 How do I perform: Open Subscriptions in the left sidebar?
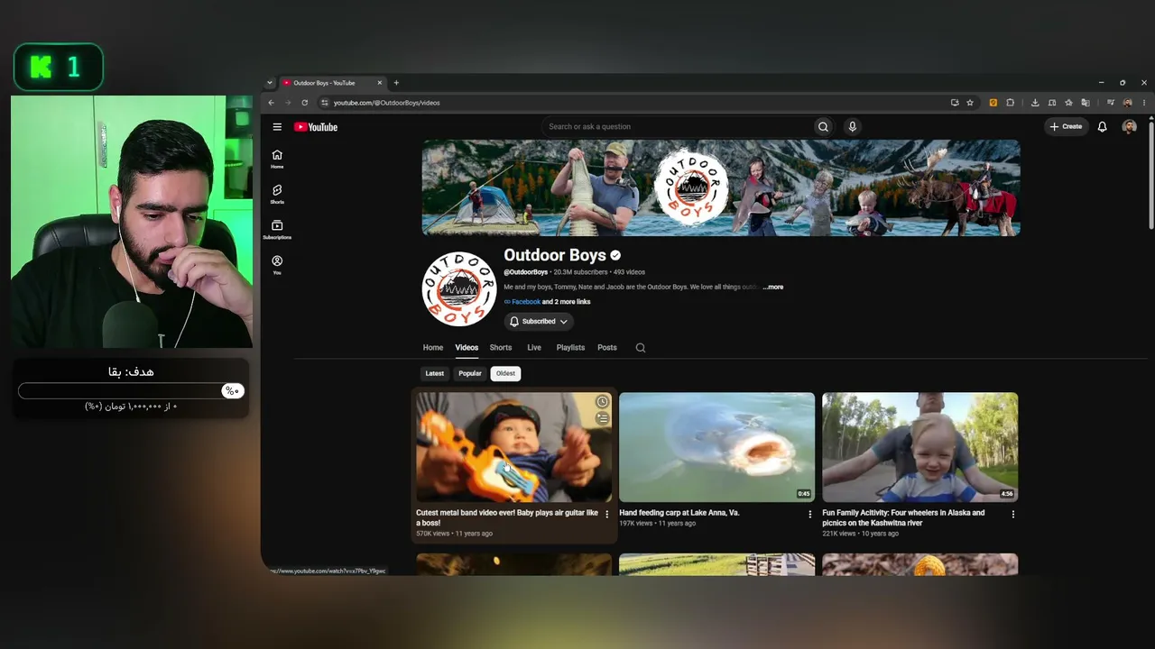coord(277,230)
